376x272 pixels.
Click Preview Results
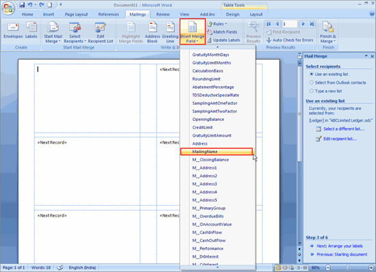[254, 32]
